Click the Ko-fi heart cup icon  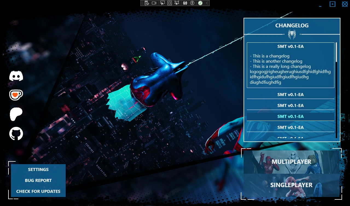click(16, 95)
